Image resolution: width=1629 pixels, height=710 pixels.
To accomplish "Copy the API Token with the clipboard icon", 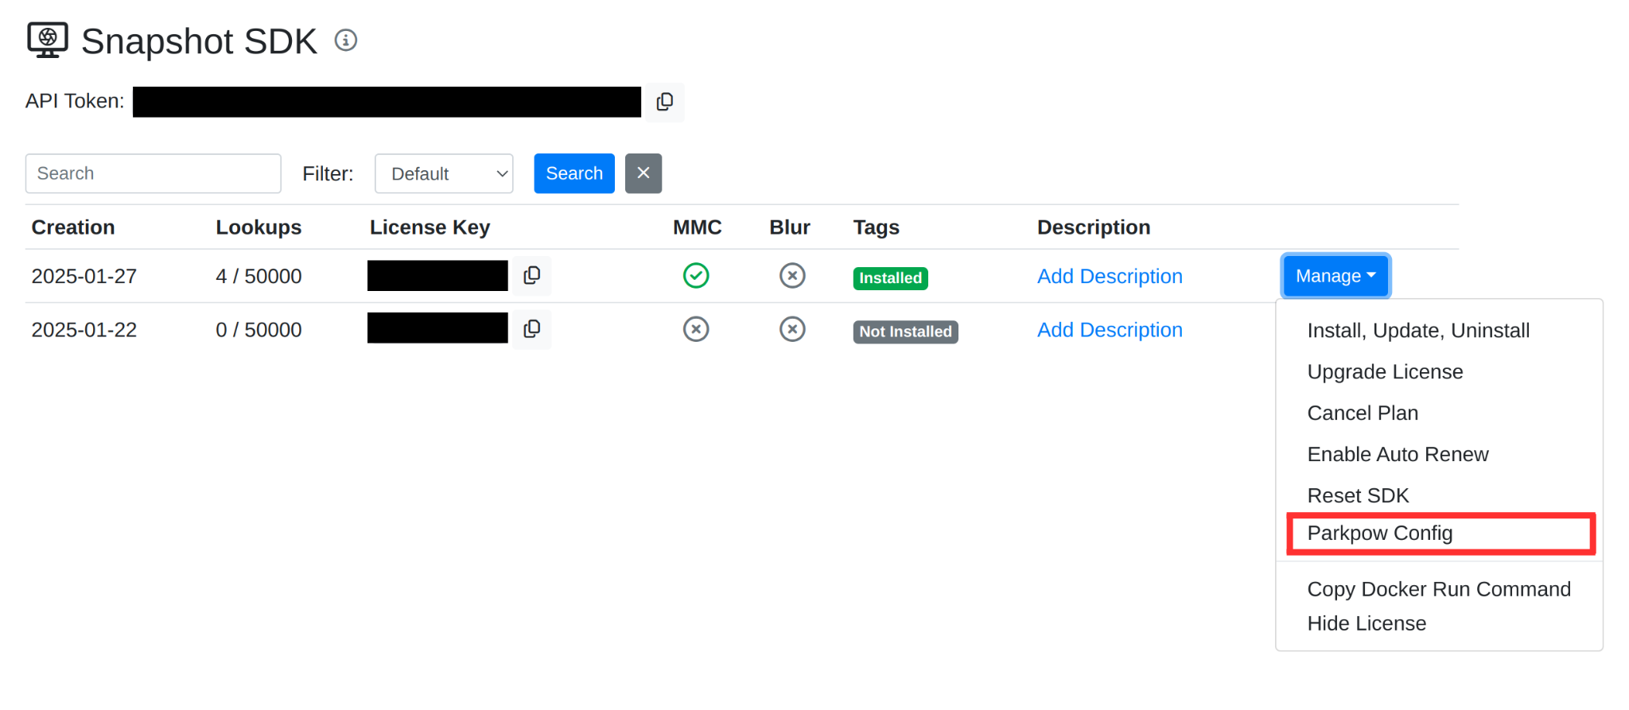I will click(665, 102).
